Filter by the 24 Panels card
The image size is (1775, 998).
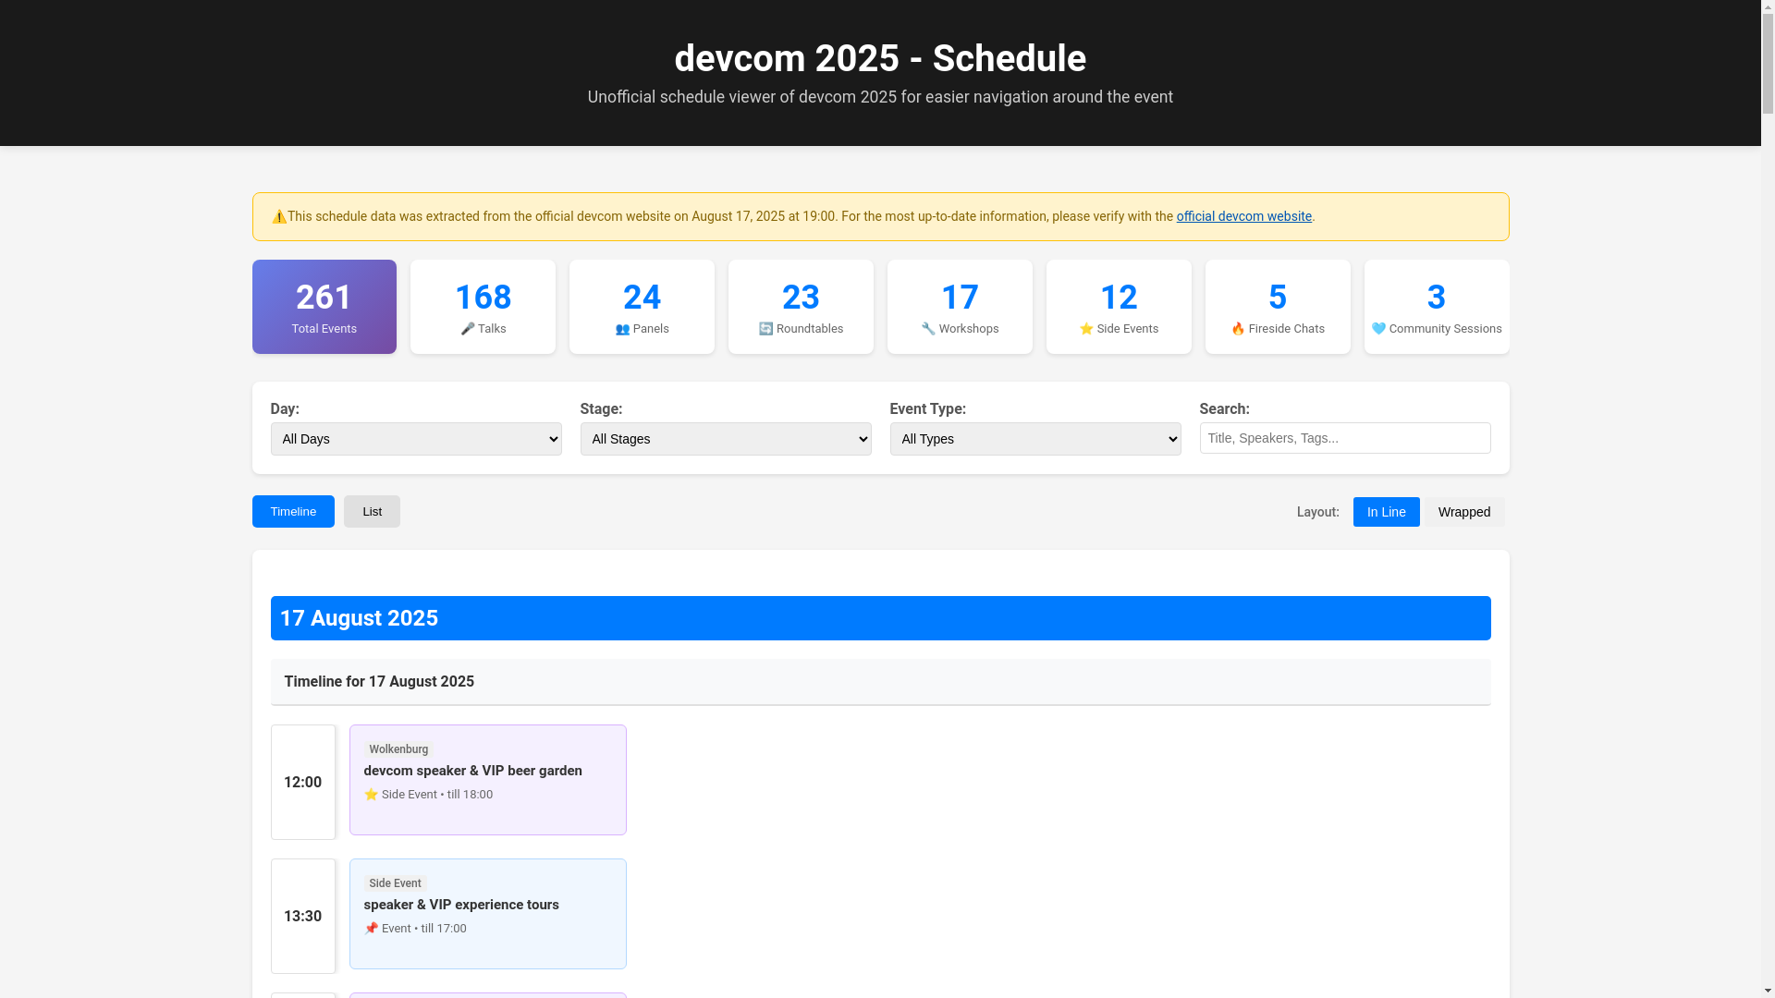(643, 307)
